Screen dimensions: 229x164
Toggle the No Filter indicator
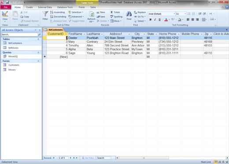(88, 158)
